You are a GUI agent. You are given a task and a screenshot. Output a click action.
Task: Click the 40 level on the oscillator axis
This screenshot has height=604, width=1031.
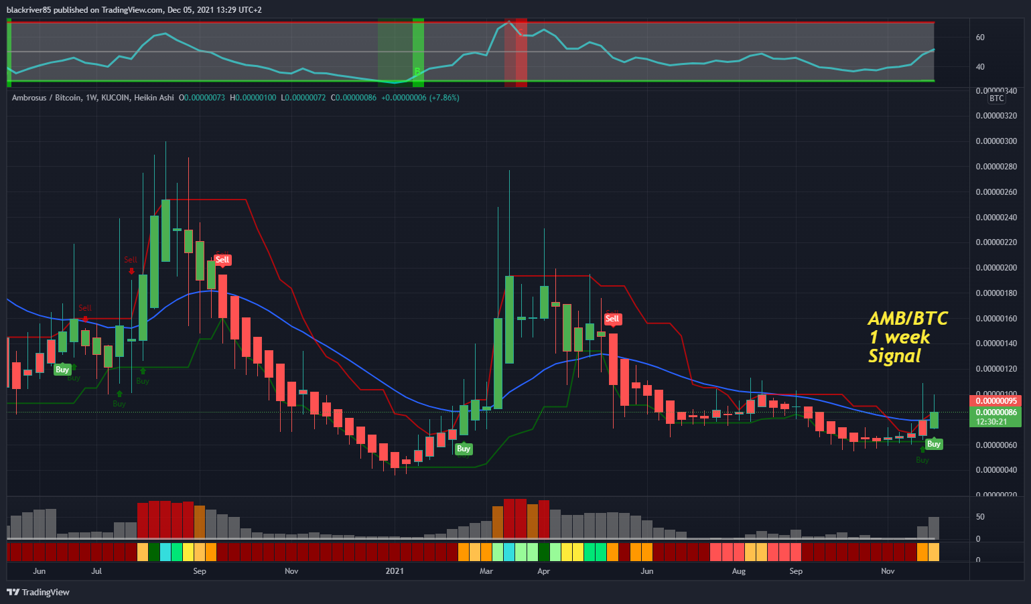point(980,67)
